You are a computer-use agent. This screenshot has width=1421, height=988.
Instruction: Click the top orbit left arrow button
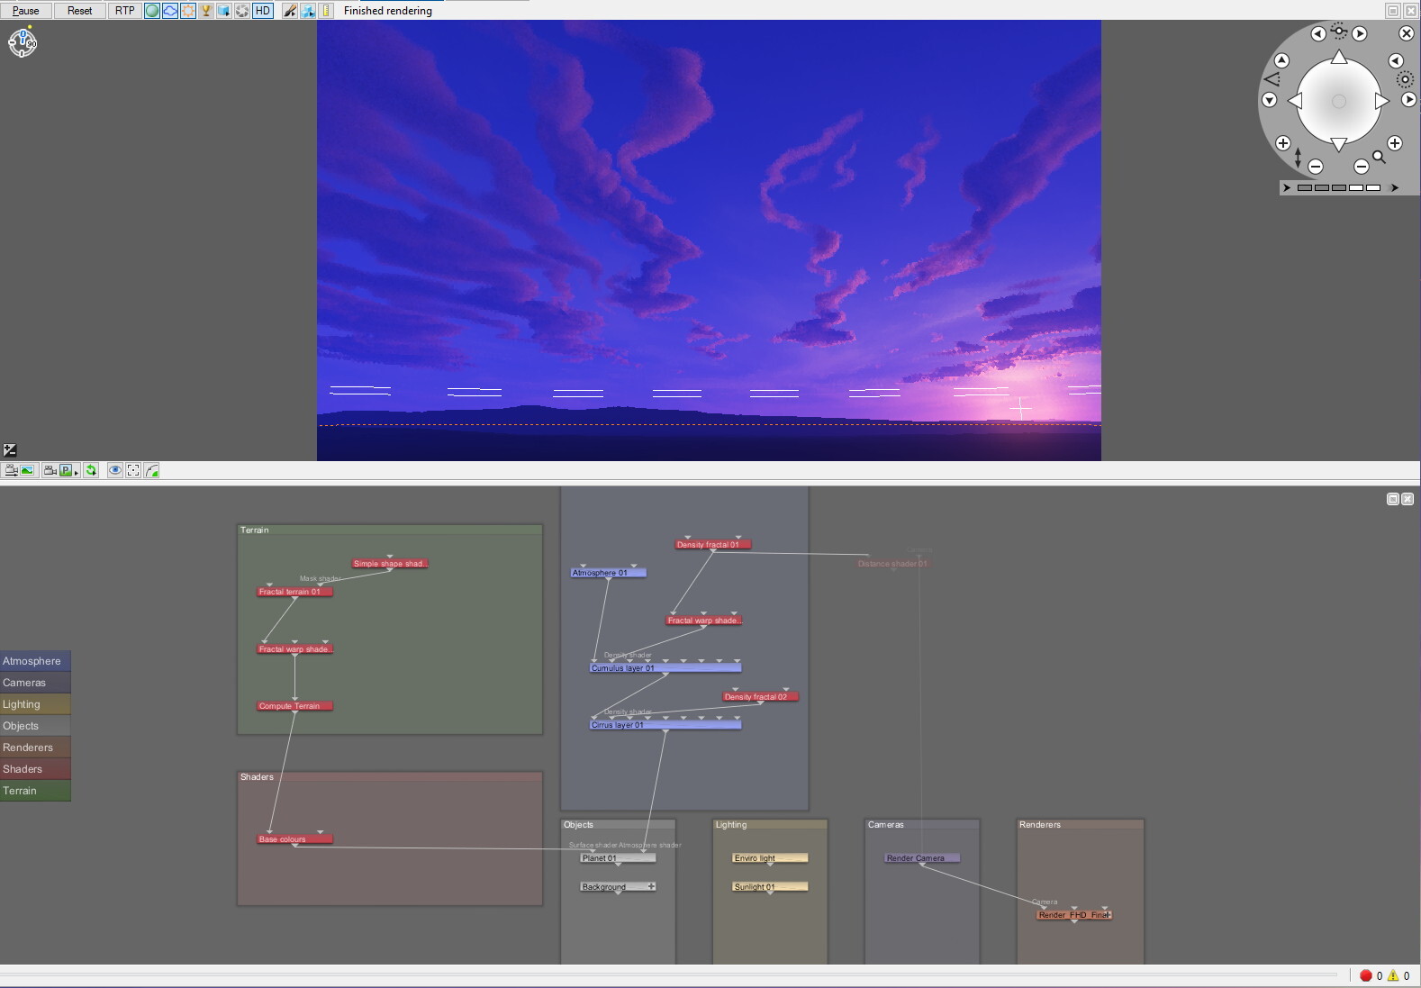point(1318,33)
